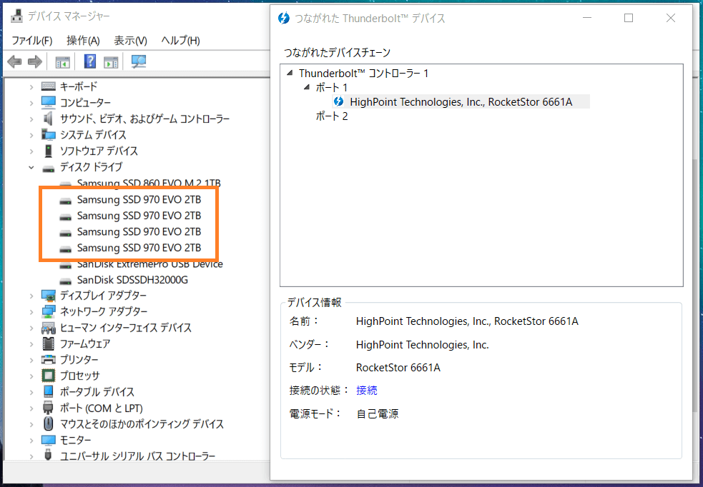Click the Forward arrow in Device Manager toolbar

[x=35, y=61]
